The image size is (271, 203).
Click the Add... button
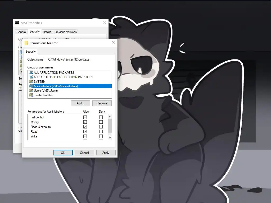(80, 103)
